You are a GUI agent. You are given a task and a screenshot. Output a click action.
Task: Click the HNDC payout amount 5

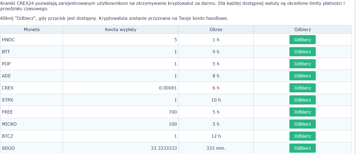(176, 40)
